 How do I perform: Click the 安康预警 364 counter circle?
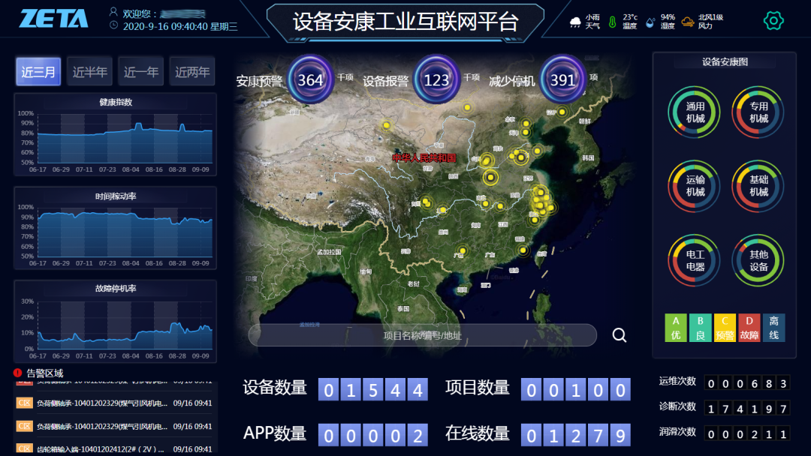[309, 79]
